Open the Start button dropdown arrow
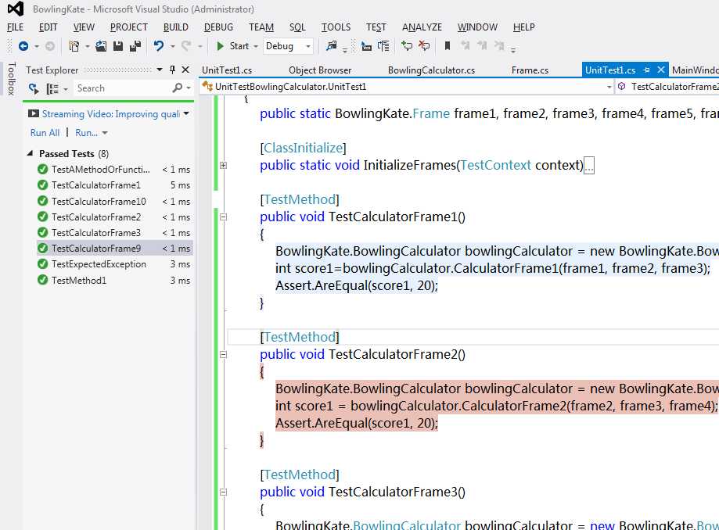Image resolution: width=719 pixels, height=530 pixels. pyautogui.click(x=256, y=46)
